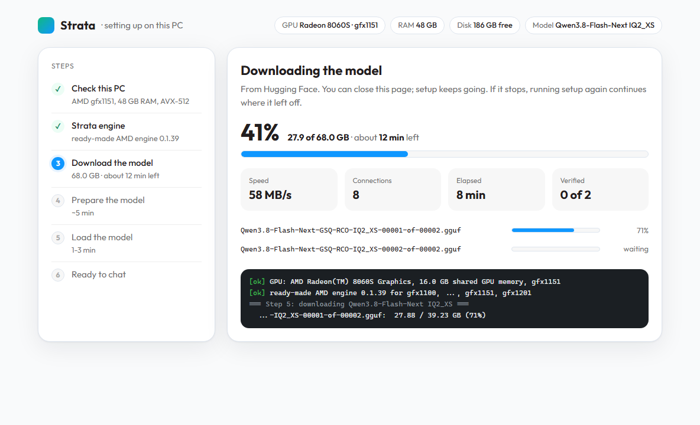
Task: Click the blue step 3 circle
Action: [58, 164]
